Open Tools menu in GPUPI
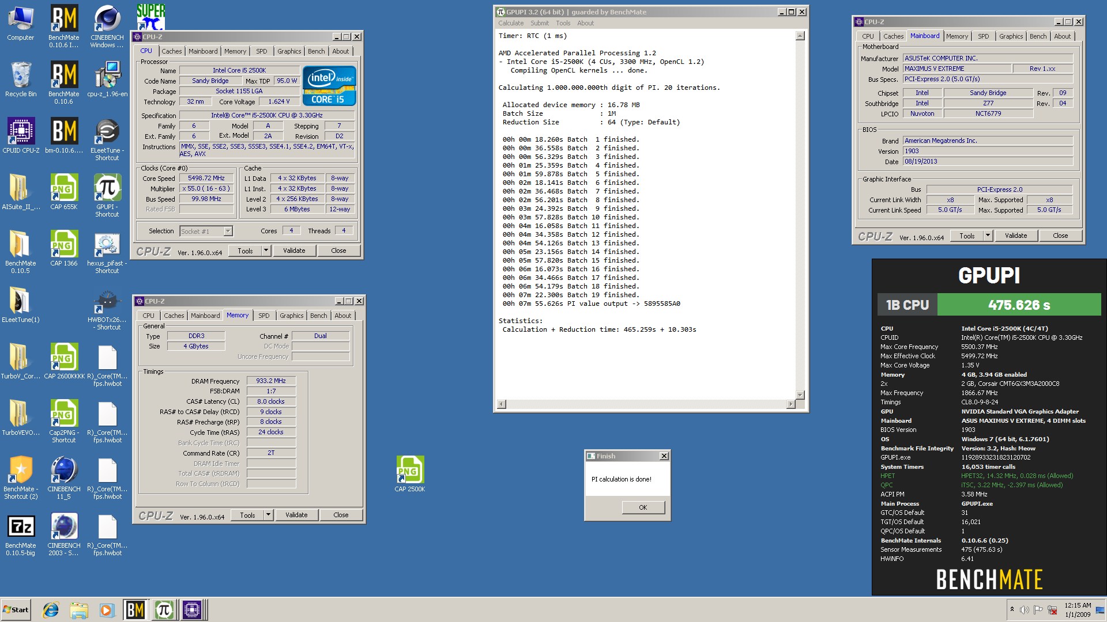 563,23
